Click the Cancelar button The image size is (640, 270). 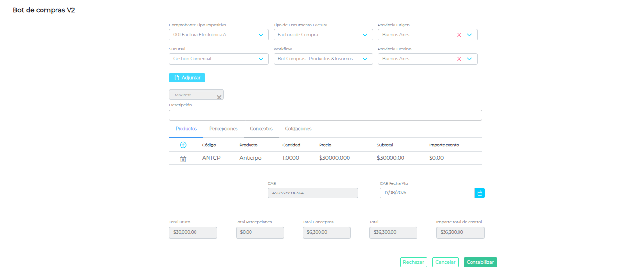[x=445, y=262]
